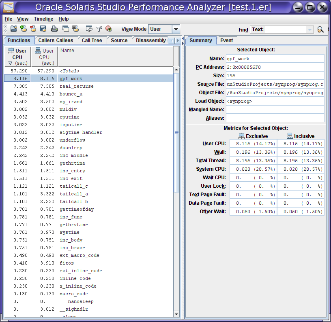Click the vertical scrollbar thumb in function list
This screenshot has height=322, width=331.
click(176, 132)
